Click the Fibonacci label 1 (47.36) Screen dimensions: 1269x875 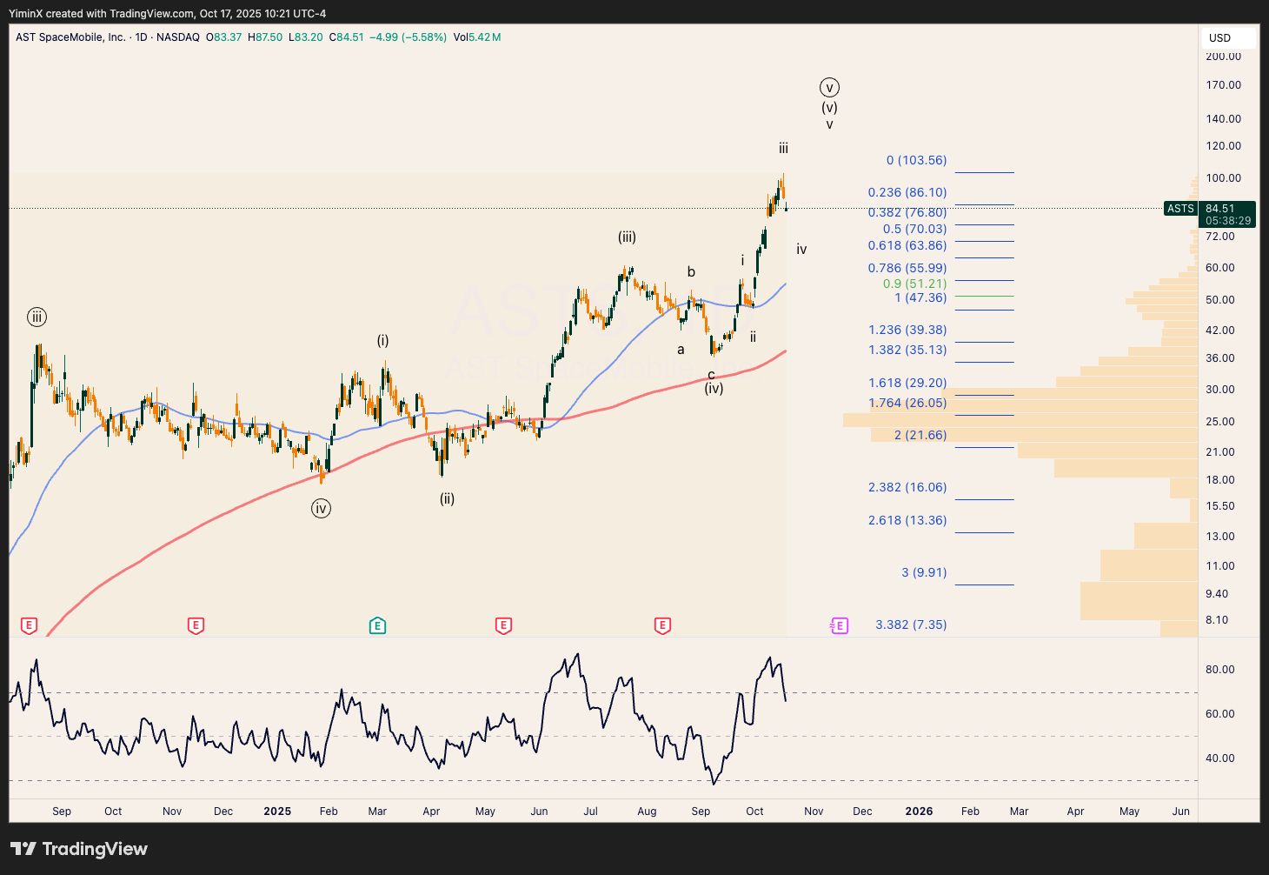920,297
